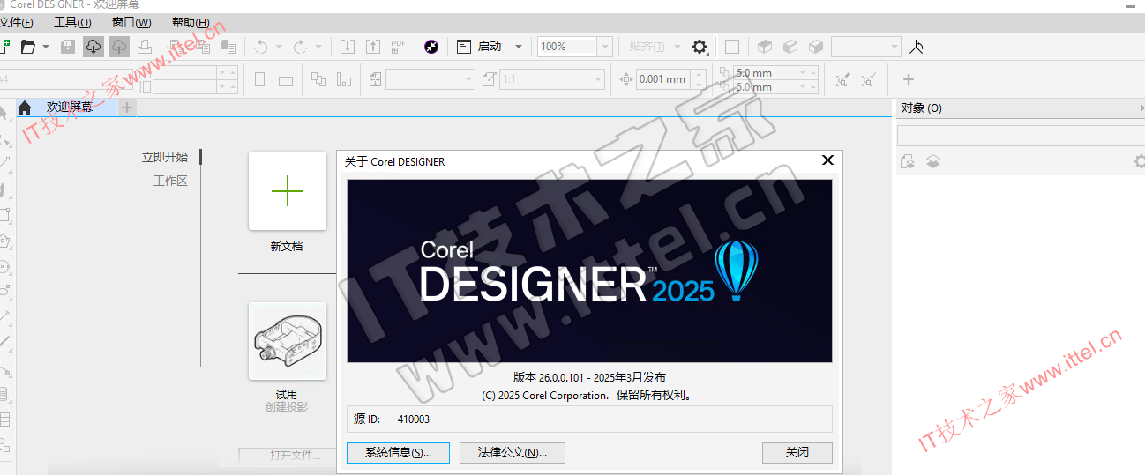Image resolution: width=1145 pixels, height=475 pixels.
Task: Click the settings gear in Objects panel
Action: tap(1139, 161)
